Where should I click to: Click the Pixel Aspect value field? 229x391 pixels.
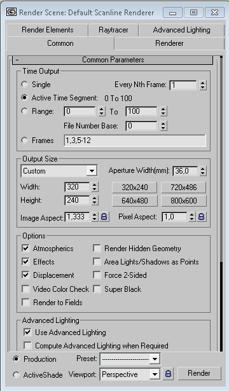(x=174, y=217)
